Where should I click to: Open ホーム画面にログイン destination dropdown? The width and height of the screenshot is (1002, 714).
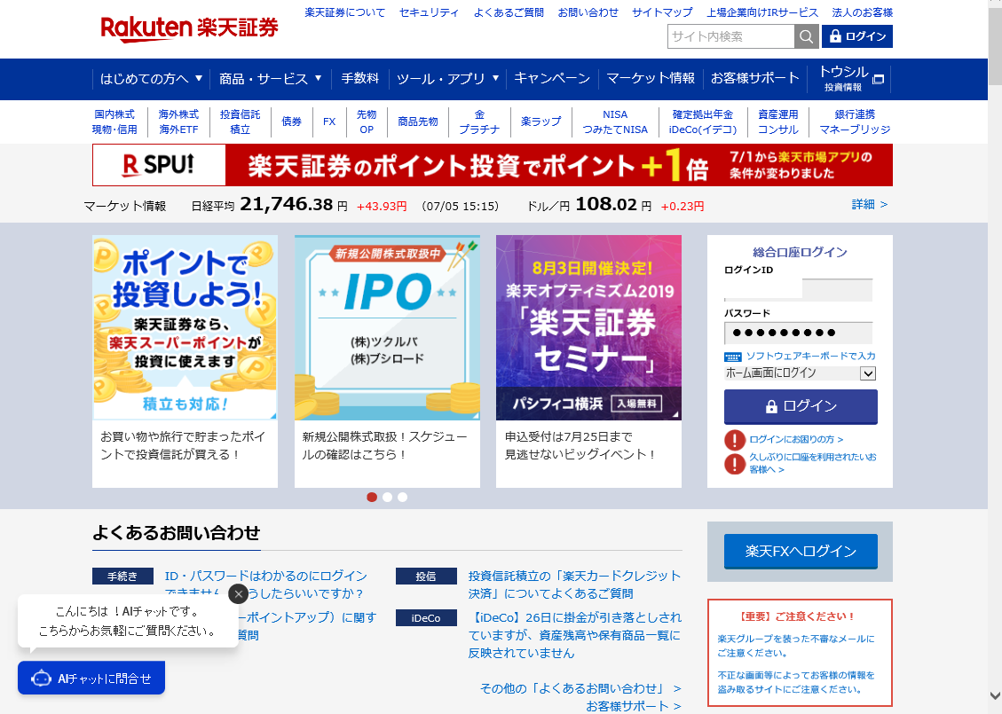point(800,373)
